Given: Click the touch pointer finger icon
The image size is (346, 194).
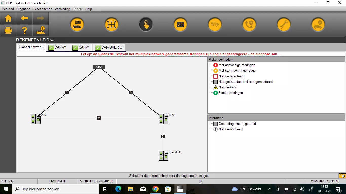Looking at the screenshot, I should pyautogui.click(x=146, y=25).
